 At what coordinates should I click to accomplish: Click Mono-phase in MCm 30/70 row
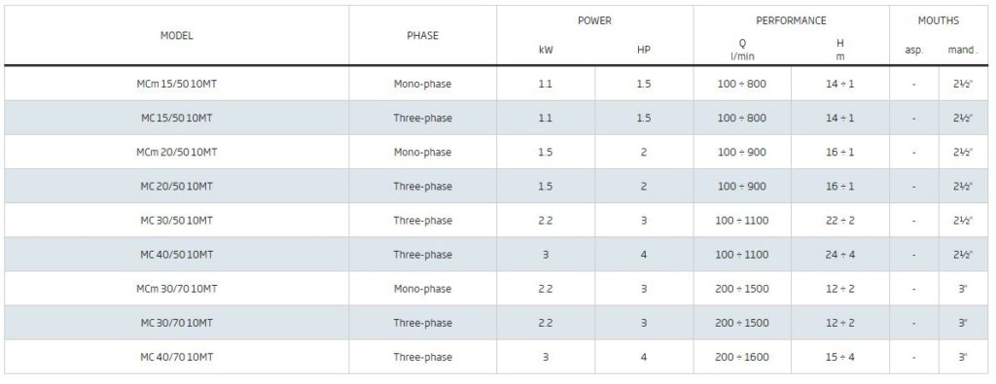tap(422, 289)
